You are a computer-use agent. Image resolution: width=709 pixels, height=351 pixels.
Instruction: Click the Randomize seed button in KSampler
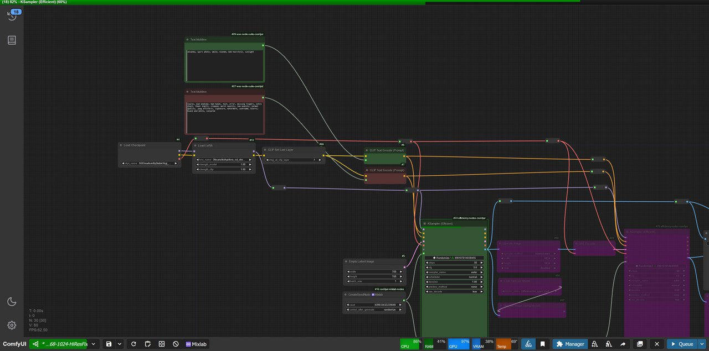[x=454, y=258]
